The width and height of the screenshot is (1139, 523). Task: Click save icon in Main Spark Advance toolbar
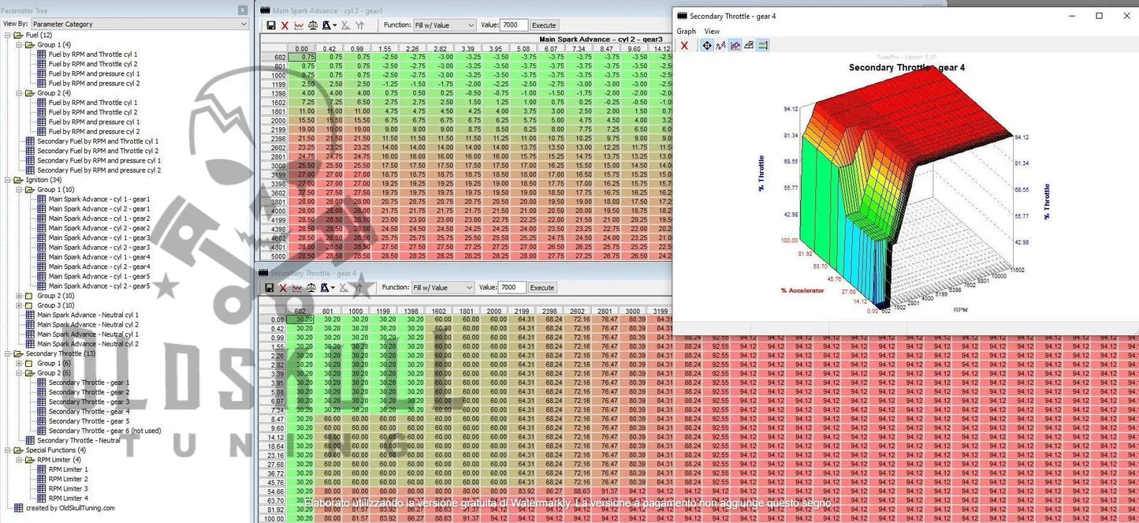271,25
